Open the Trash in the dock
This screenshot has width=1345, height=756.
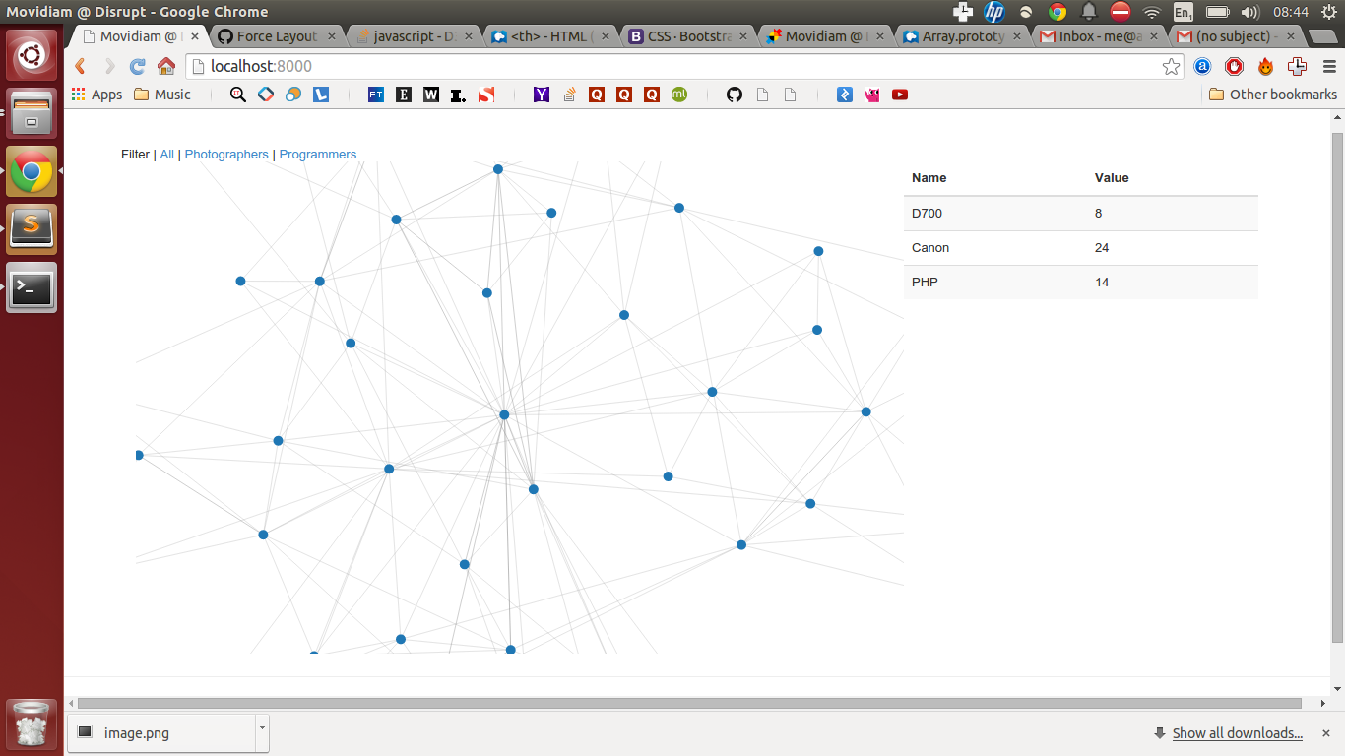pyautogui.click(x=32, y=724)
